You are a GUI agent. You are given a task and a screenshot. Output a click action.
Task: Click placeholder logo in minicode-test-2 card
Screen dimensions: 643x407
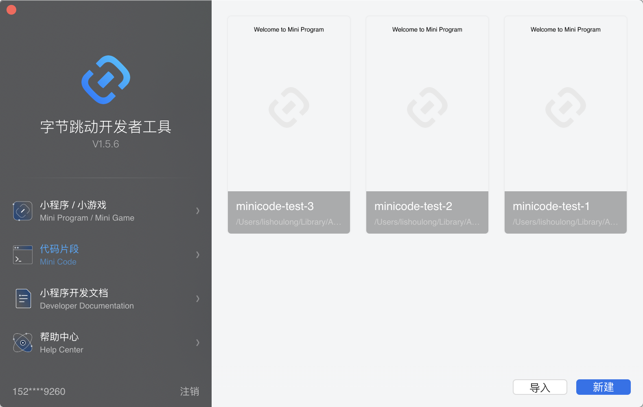click(427, 107)
